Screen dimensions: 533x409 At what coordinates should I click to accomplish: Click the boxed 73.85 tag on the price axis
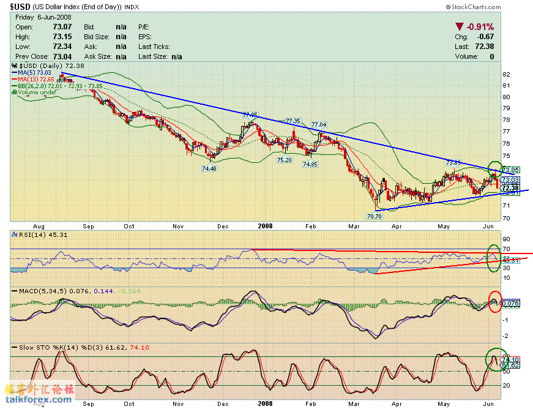click(510, 170)
